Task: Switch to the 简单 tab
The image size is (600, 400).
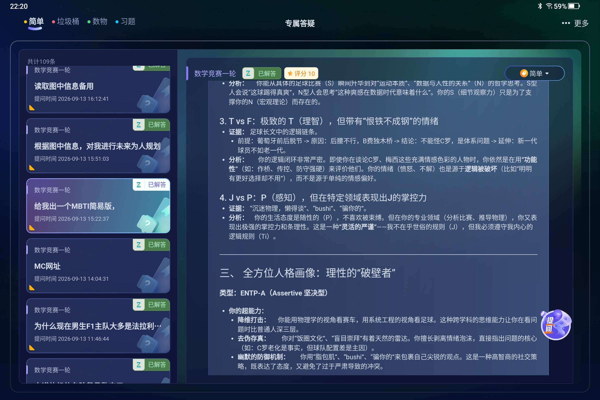Action: pos(36,21)
